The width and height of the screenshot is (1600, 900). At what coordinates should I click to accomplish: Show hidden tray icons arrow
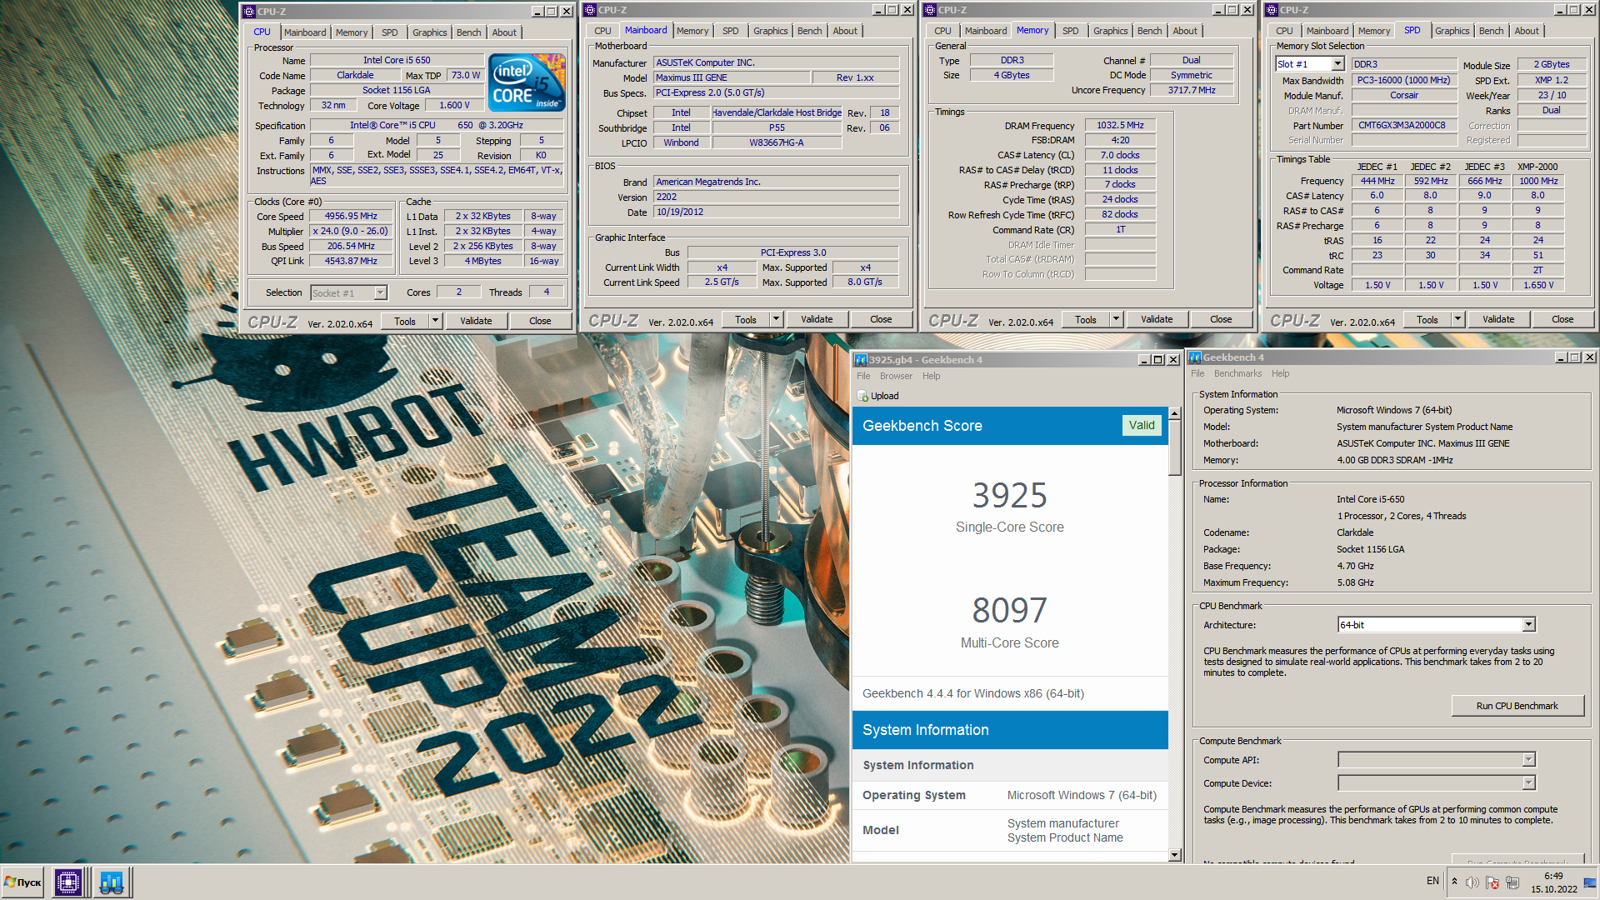(1455, 882)
